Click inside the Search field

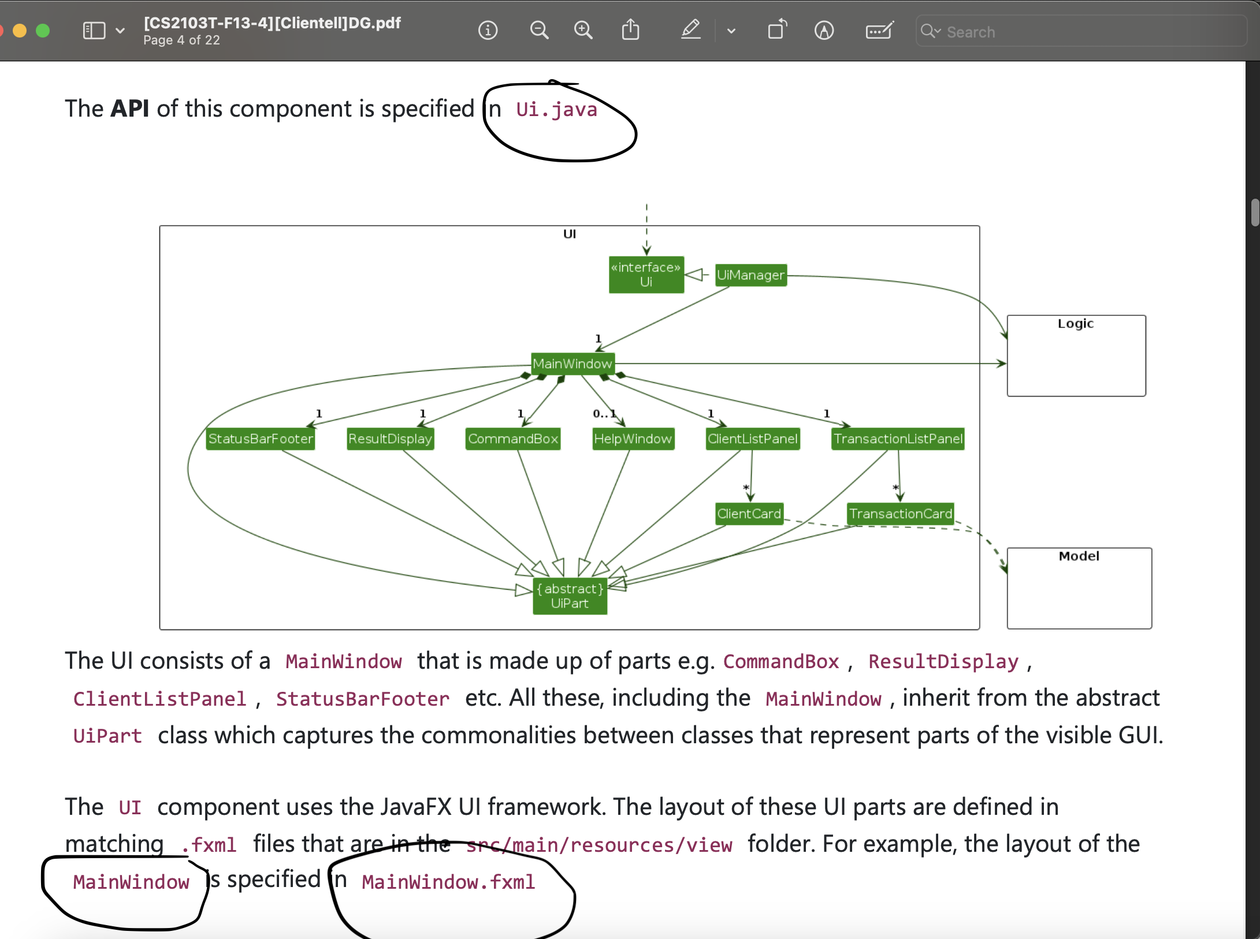coord(1086,32)
